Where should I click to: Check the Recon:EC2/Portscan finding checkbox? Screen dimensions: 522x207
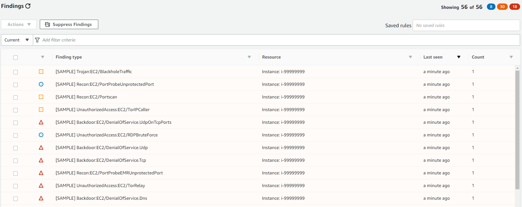[x=15, y=97]
